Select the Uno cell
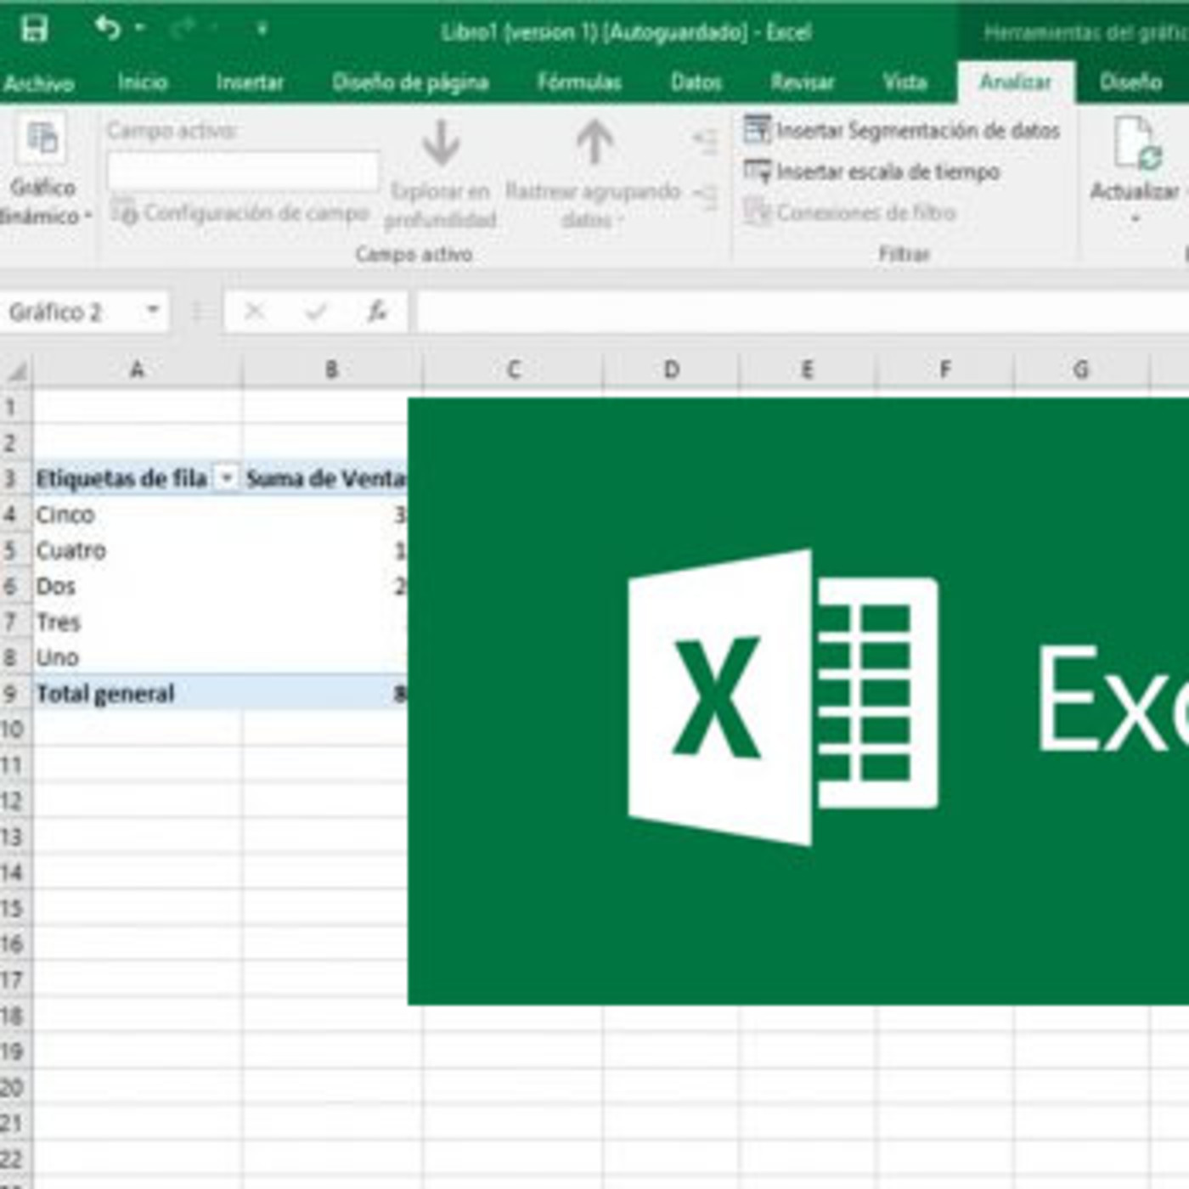The image size is (1189, 1189). point(138,657)
